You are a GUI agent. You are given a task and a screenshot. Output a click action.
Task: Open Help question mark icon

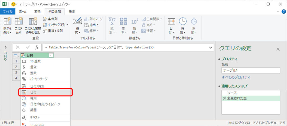click(284, 11)
